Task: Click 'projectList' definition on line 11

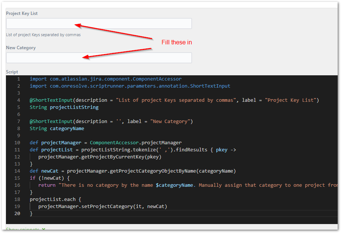Action: [x=57, y=150]
